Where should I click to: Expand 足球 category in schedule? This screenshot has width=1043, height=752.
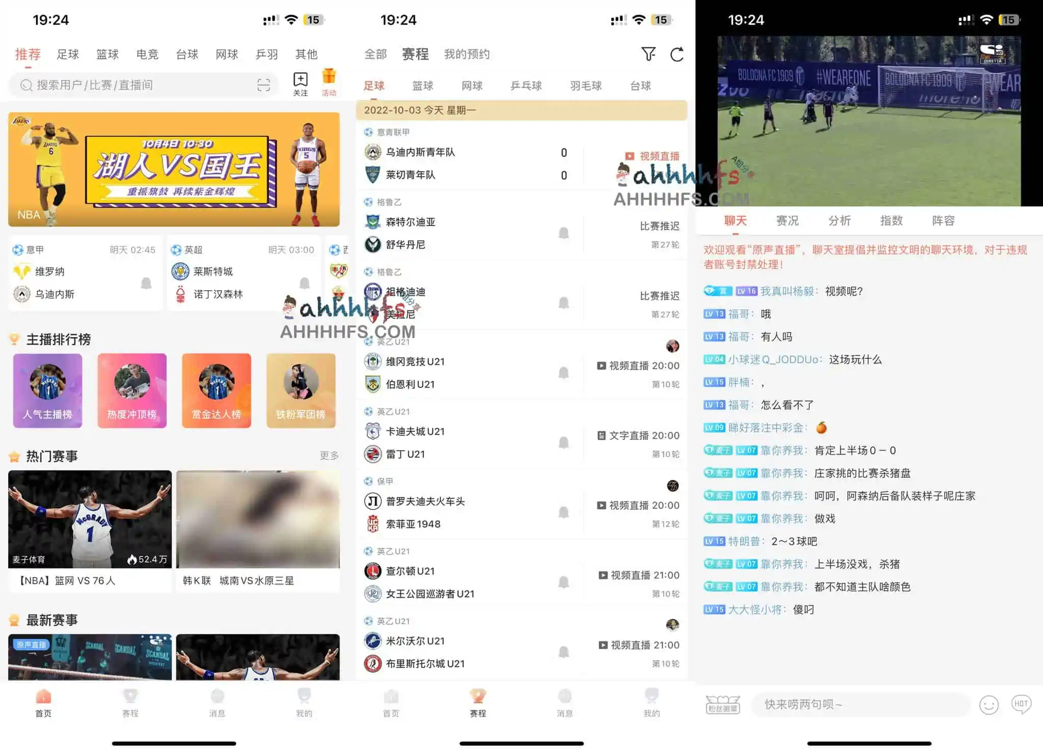click(x=375, y=85)
